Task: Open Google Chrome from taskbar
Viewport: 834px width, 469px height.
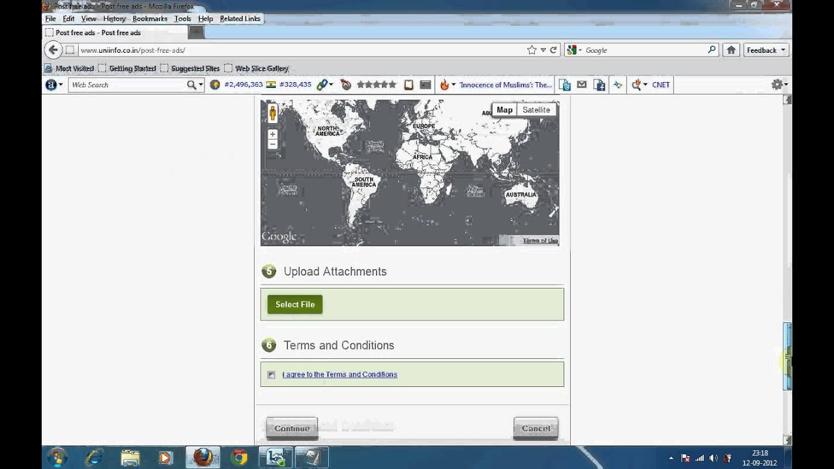Action: [239, 458]
